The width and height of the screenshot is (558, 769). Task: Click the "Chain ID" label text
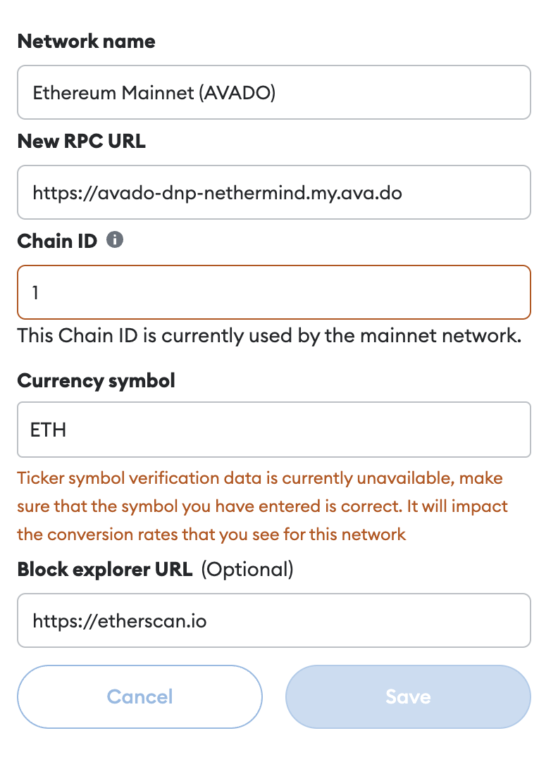click(x=56, y=242)
